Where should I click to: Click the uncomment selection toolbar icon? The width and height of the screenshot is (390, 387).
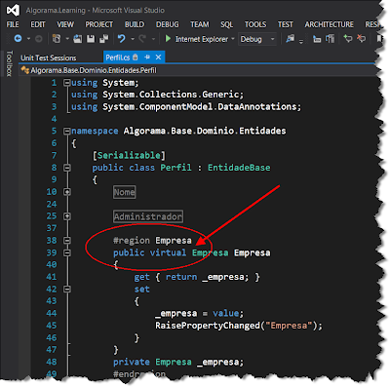coord(361,39)
